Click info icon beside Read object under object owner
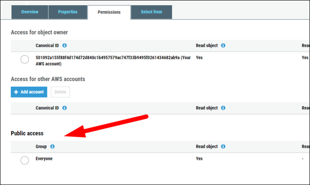 (223, 45)
